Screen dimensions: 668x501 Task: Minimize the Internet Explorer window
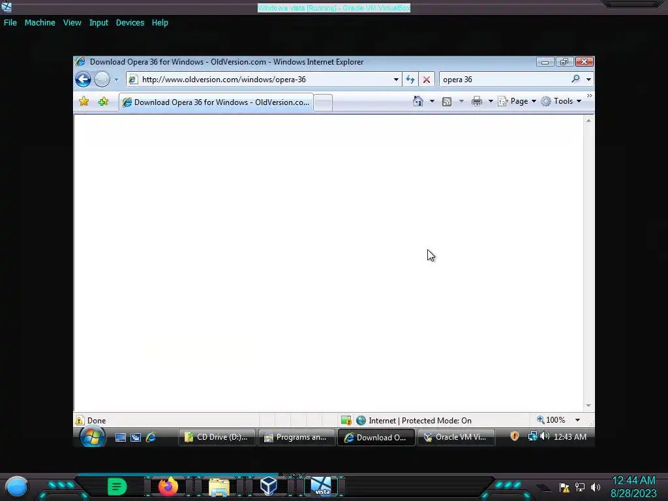point(545,62)
